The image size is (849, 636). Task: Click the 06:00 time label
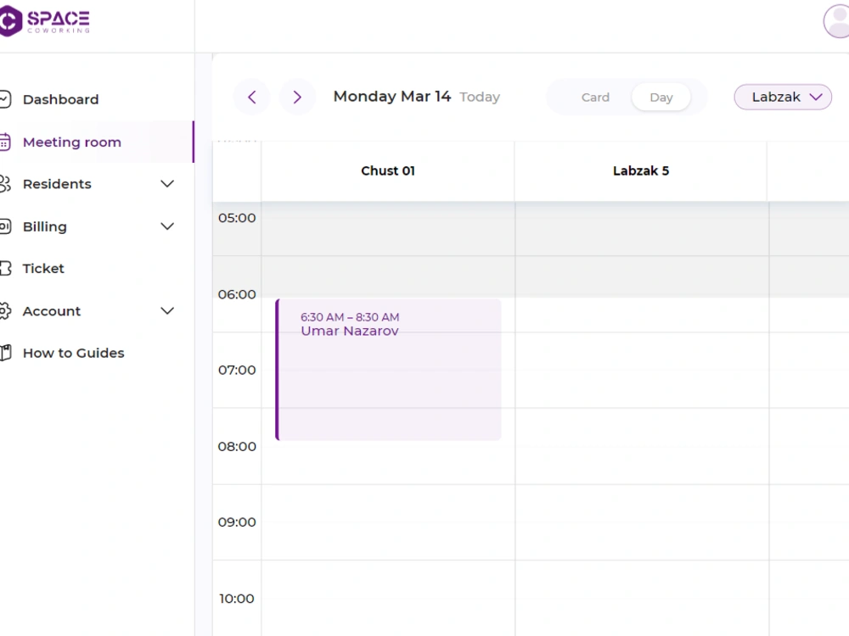point(237,295)
